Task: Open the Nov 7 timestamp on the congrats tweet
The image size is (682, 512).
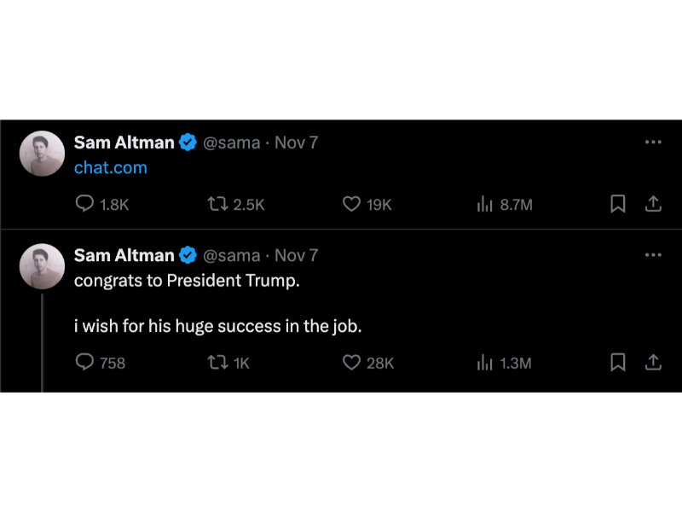Action: [296, 255]
